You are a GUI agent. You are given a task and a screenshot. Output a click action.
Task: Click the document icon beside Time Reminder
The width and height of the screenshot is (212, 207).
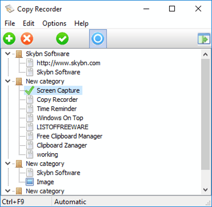coord(30,108)
